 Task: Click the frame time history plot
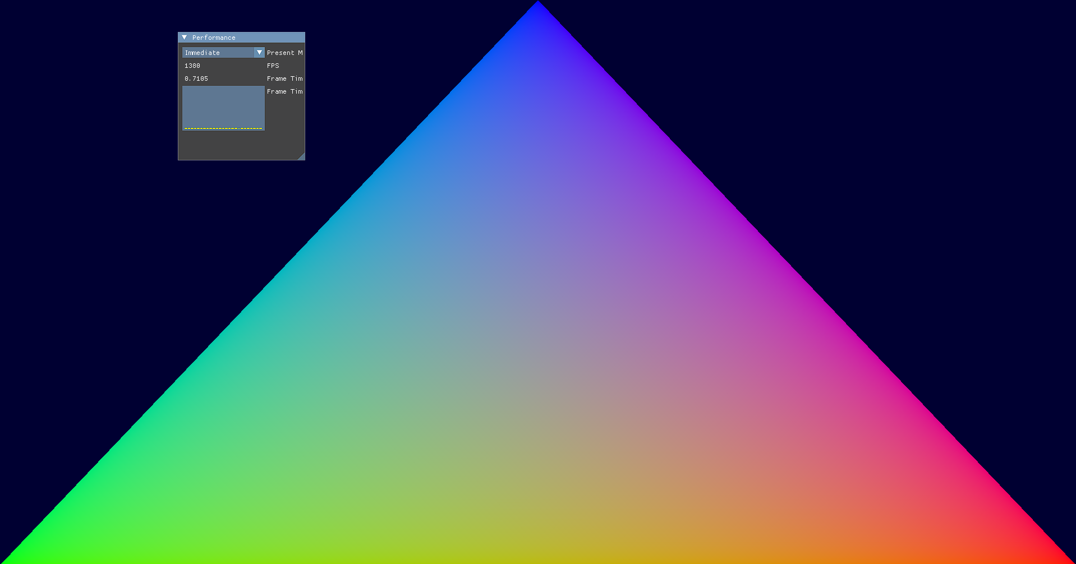pyautogui.click(x=223, y=108)
